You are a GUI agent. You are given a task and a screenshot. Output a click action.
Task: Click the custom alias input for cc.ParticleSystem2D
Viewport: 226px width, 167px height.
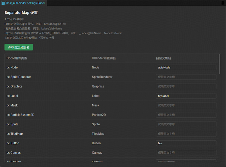coord(186,115)
